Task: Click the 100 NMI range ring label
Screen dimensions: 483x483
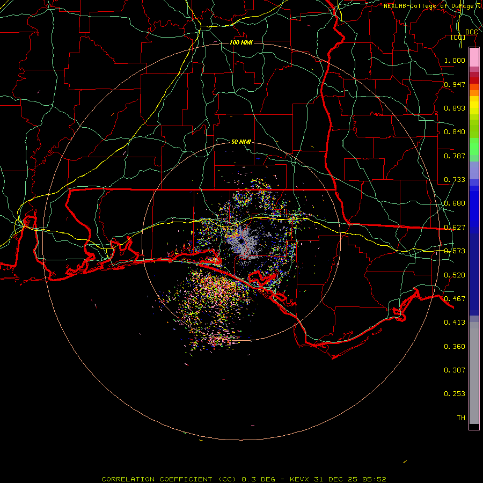Action: (x=241, y=42)
